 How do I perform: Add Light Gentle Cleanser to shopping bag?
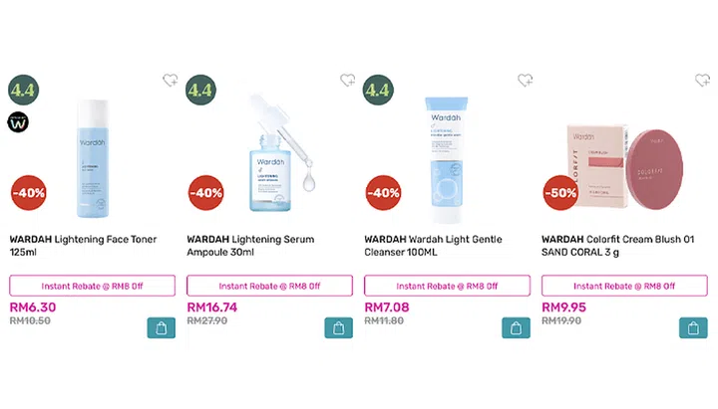click(x=516, y=327)
